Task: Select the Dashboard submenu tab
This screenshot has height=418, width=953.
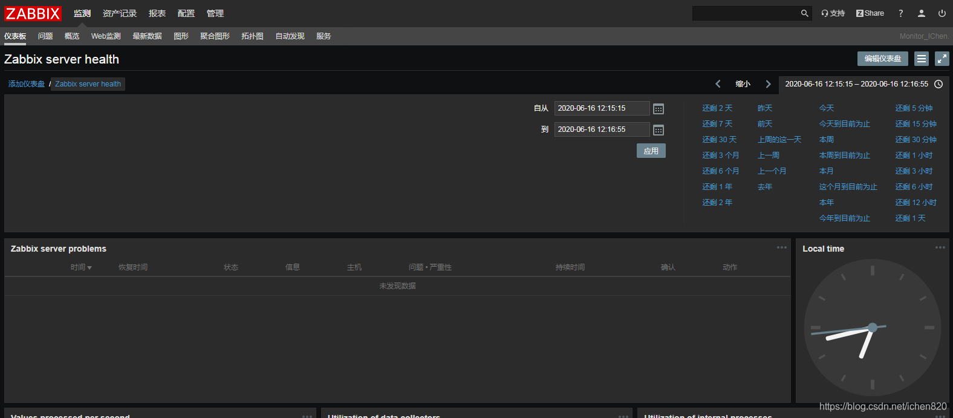Action: point(15,36)
